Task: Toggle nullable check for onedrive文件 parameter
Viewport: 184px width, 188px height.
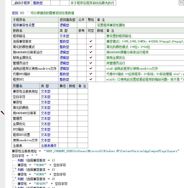Action: point(91,69)
